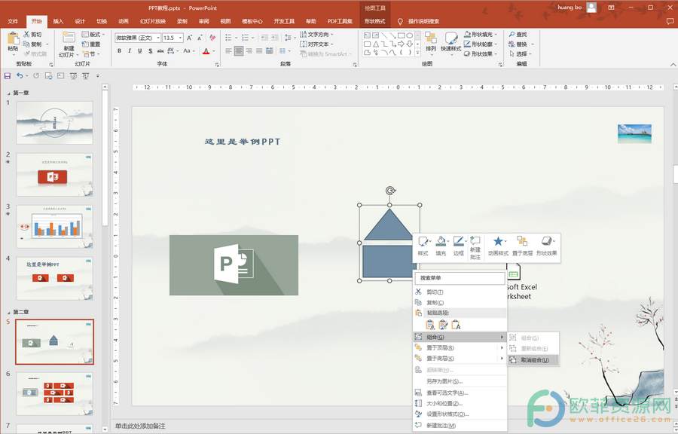Decrease font size with the smaller A icon

tap(200, 38)
